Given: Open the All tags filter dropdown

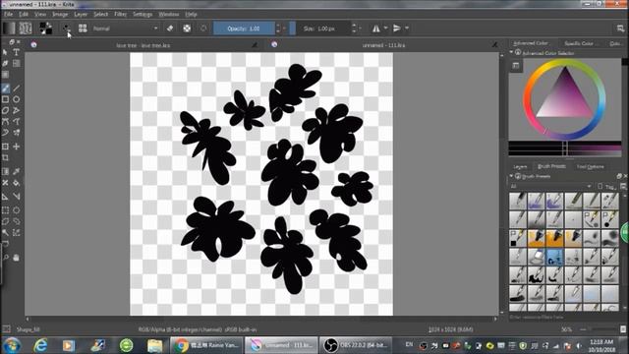Looking at the screenshot, I should (550, 186).
